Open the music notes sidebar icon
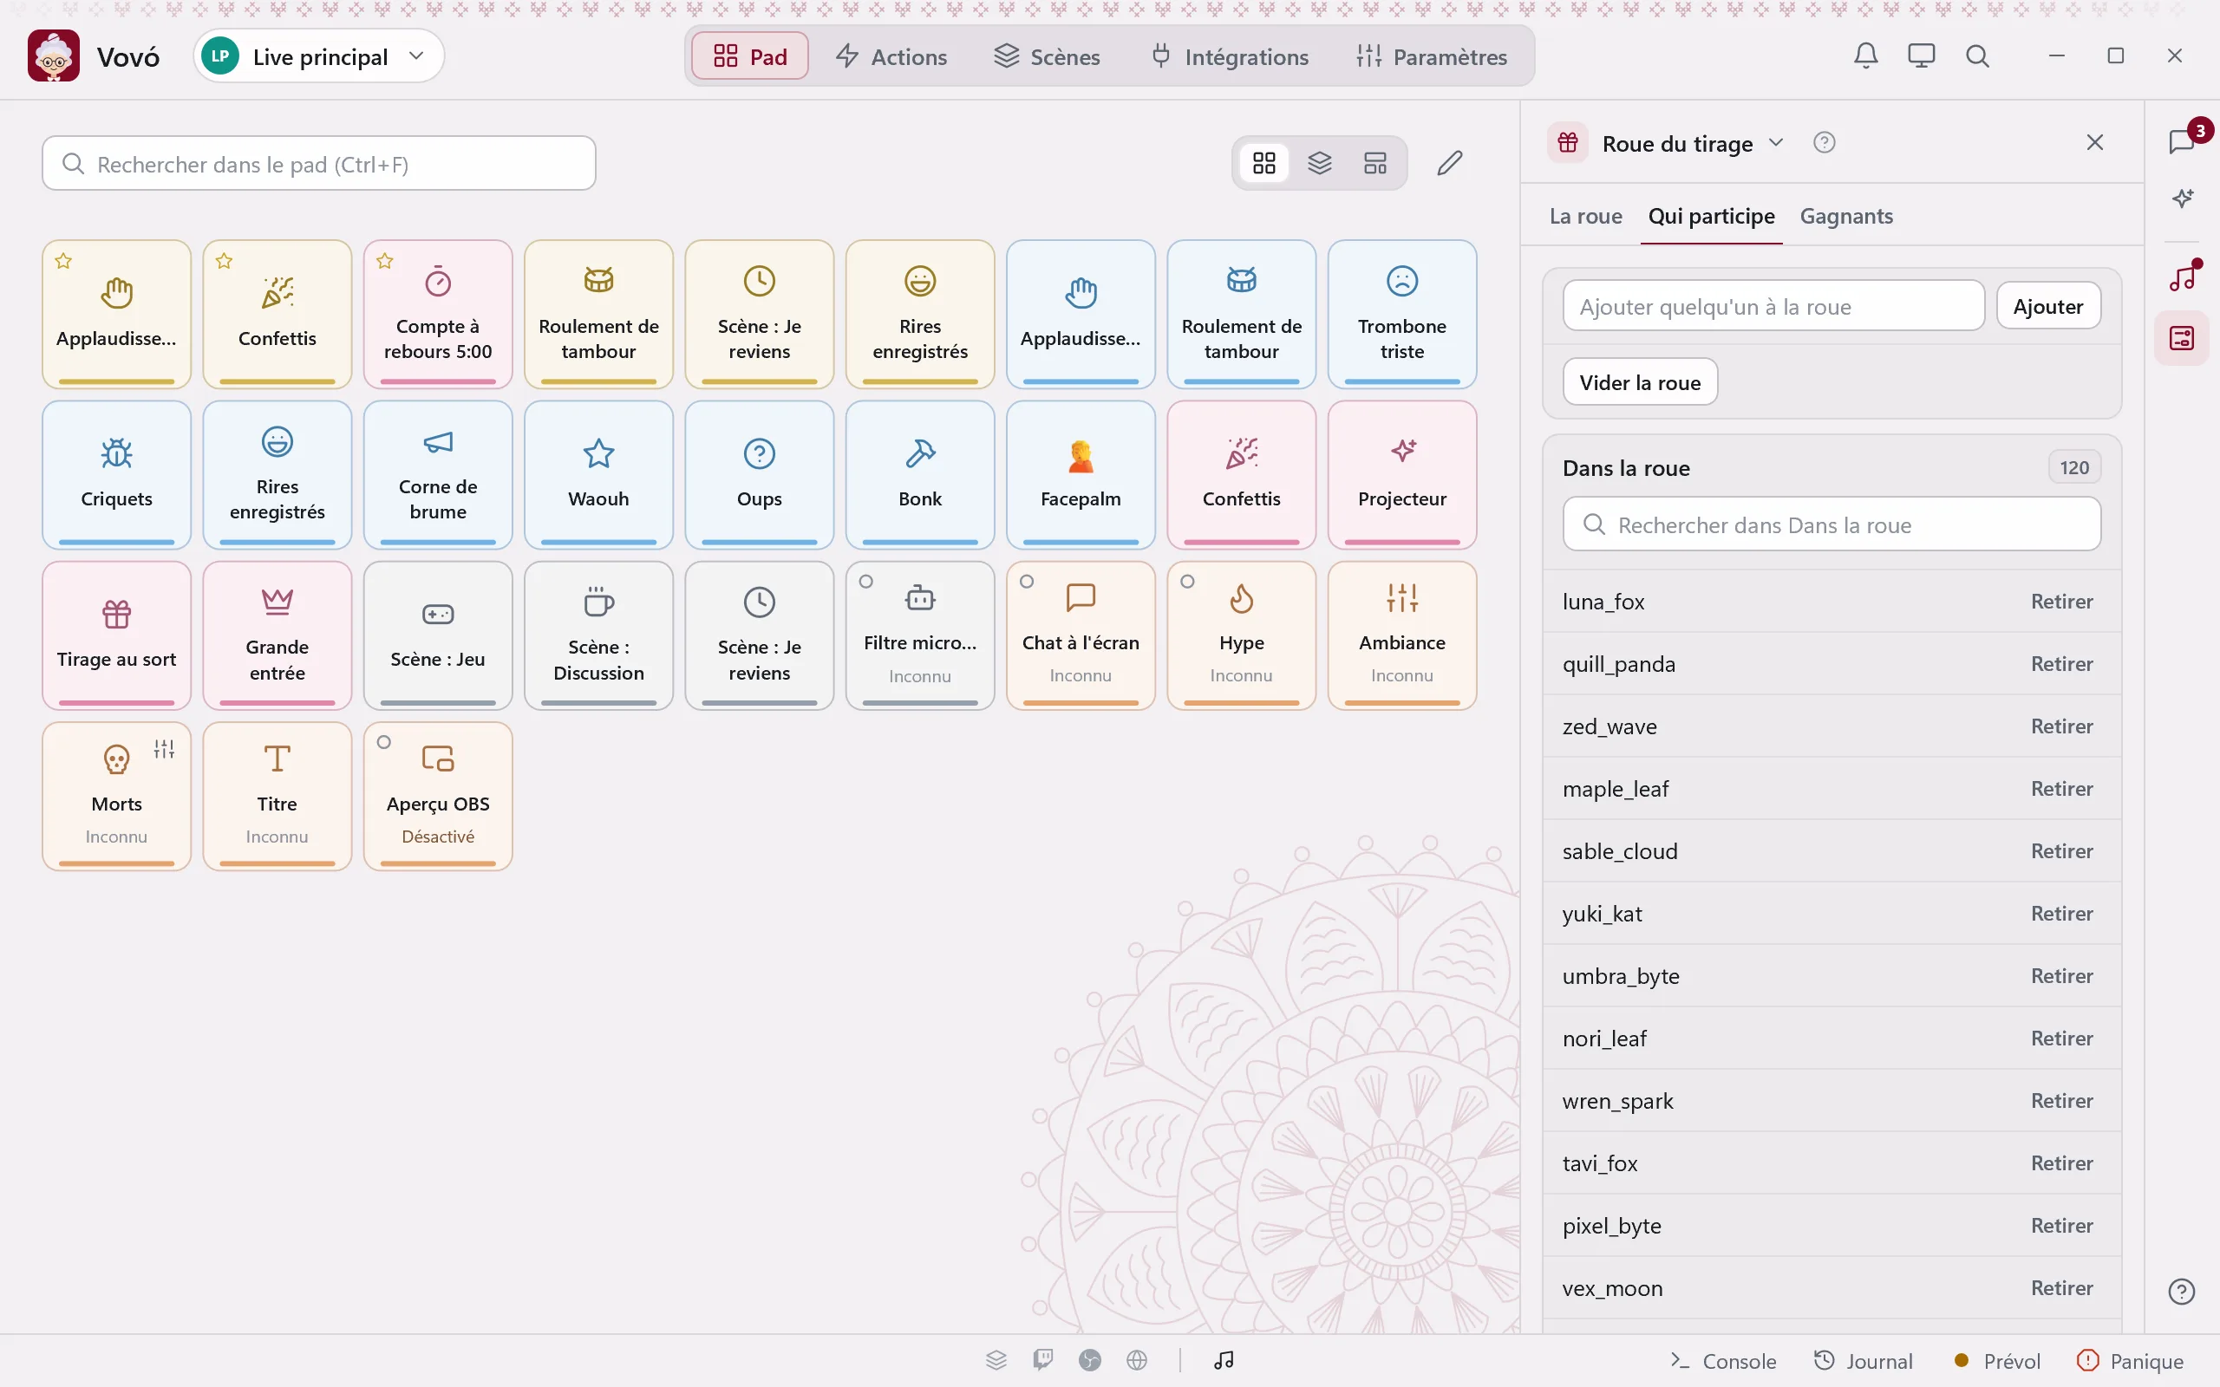2220x1387 pixels. click(x=2183, y=277)
